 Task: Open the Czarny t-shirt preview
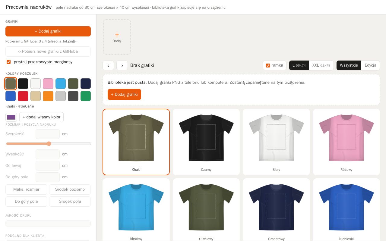(x=206, y=142)
